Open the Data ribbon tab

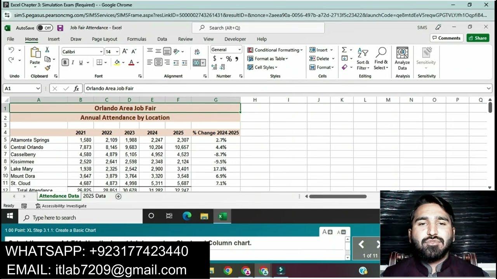(x=162, y=39)
